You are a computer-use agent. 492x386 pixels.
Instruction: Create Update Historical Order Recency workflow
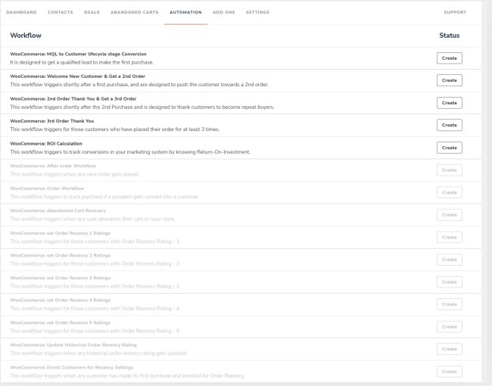point(449,349)
